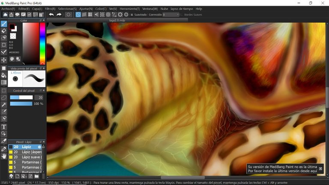Viewport: 329px width, 185px height.
Task: Click the add brush from cloud button
Action: pyautogui.click(x=11, y=176)
